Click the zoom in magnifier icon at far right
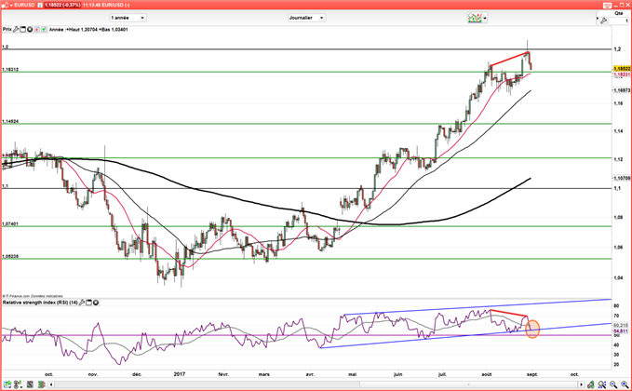The image size is (632, 391). (625, 384)
